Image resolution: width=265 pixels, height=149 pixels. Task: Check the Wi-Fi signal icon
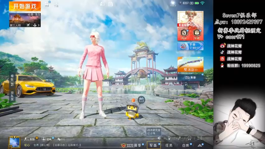click(202, 3)
